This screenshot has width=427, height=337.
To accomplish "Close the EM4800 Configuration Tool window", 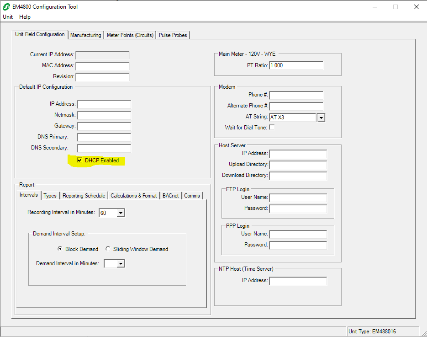I will pos(416,7).
